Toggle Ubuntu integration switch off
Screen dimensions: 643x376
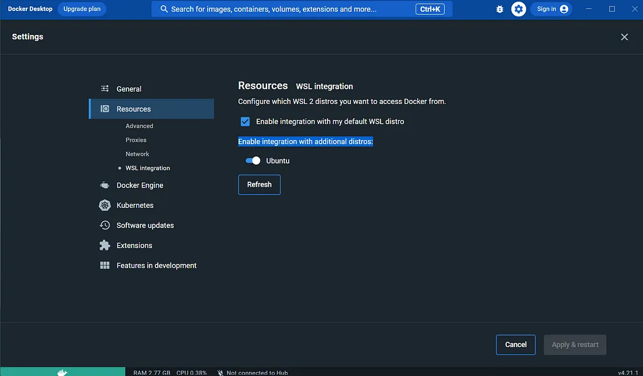point(253,161)
